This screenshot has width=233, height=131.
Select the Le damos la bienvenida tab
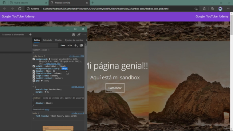click(13, 35)
